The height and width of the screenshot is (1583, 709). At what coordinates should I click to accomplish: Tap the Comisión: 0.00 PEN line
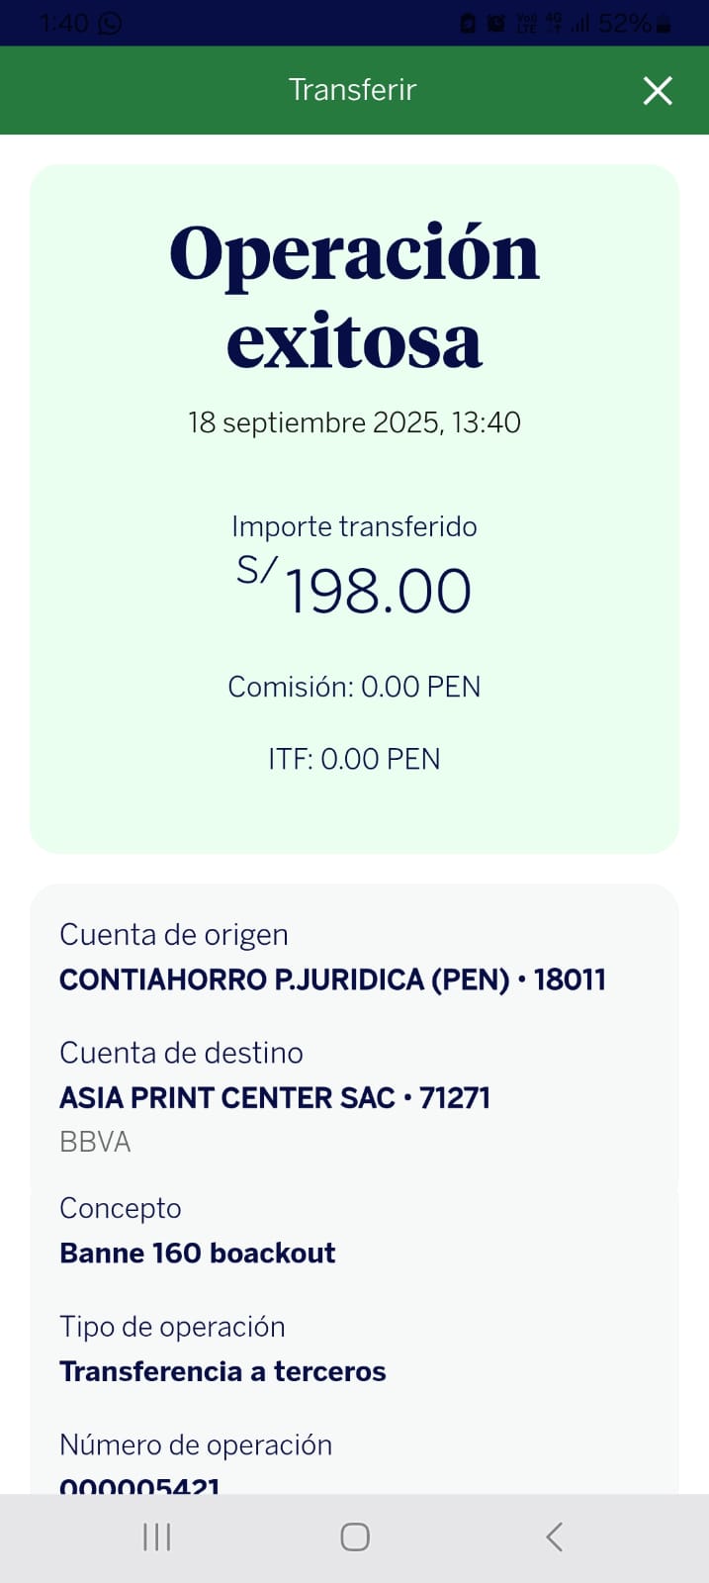click(354, 687)
